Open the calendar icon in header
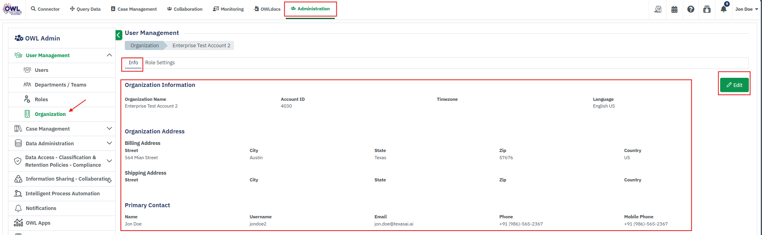This screenshot has width=762, height=235. 674,9
